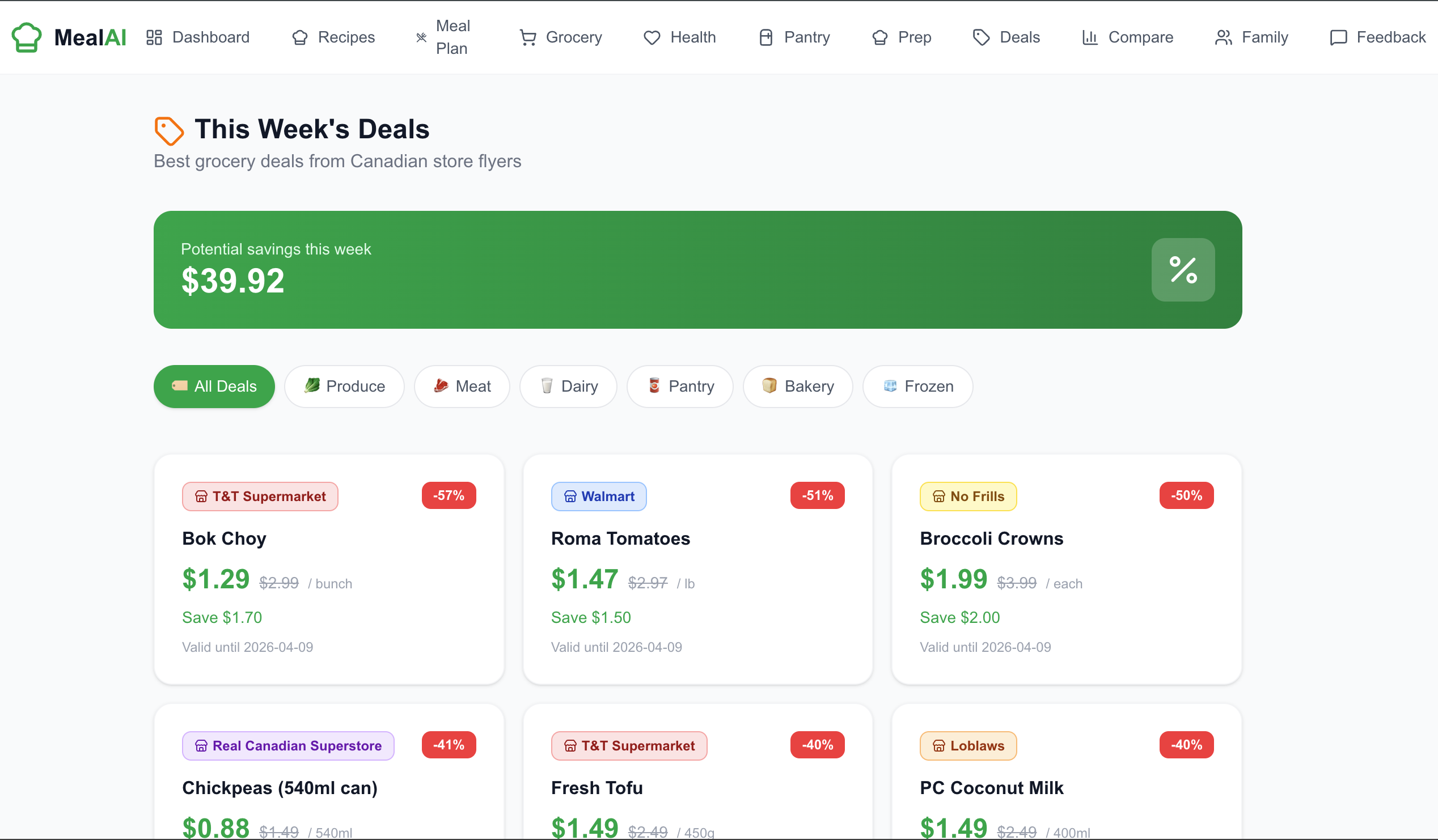Click the Family people icon
Screen dimensions: 1438x840
pyautogui.click(x=1223, y=37)
